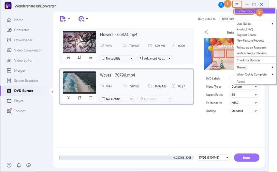The width and height of the screenshot is (277, 172).
Task: Click the 00:06 duration of Flowers video
Action: click(182, 46)
